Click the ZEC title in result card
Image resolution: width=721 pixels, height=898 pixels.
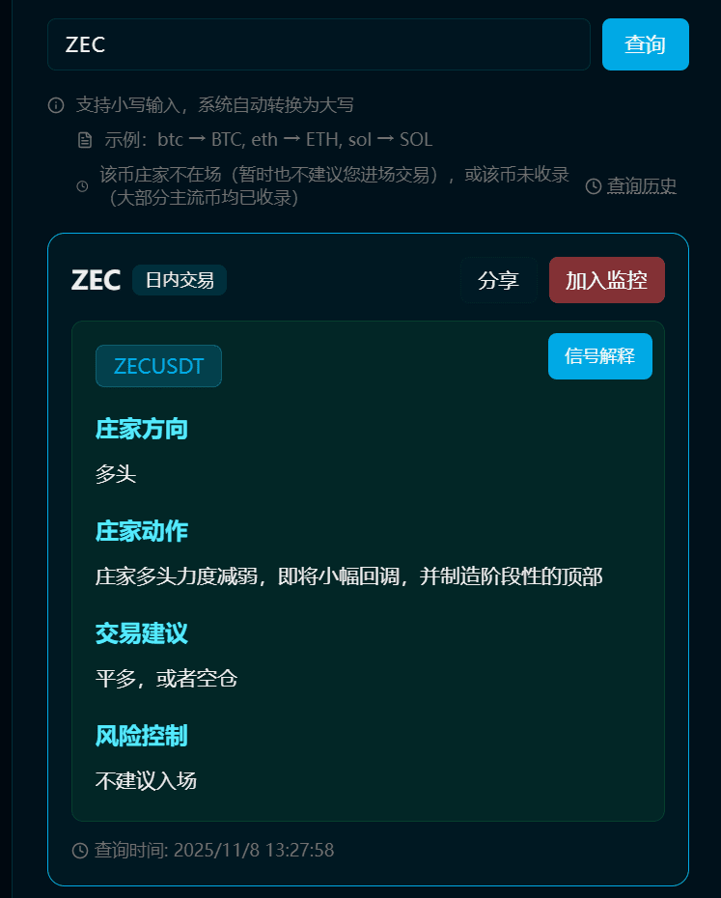(x=96, y=280)
